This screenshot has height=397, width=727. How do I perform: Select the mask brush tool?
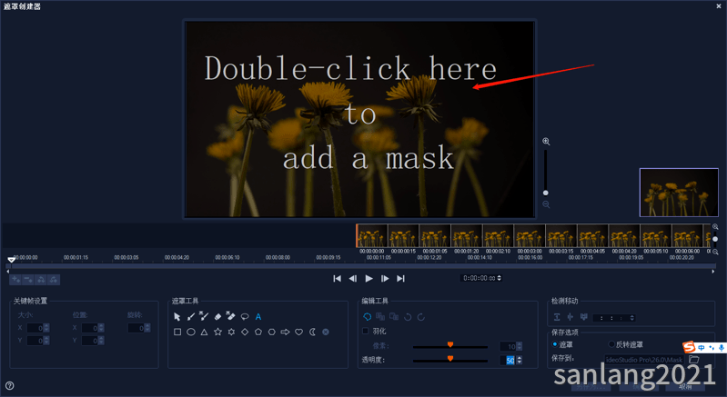(x=190, y=316)
